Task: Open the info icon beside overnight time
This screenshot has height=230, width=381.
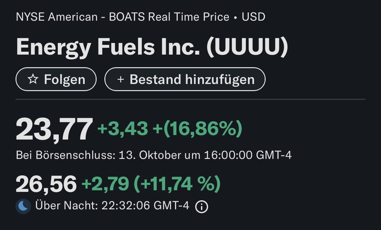Action: (x=202, y=206)
